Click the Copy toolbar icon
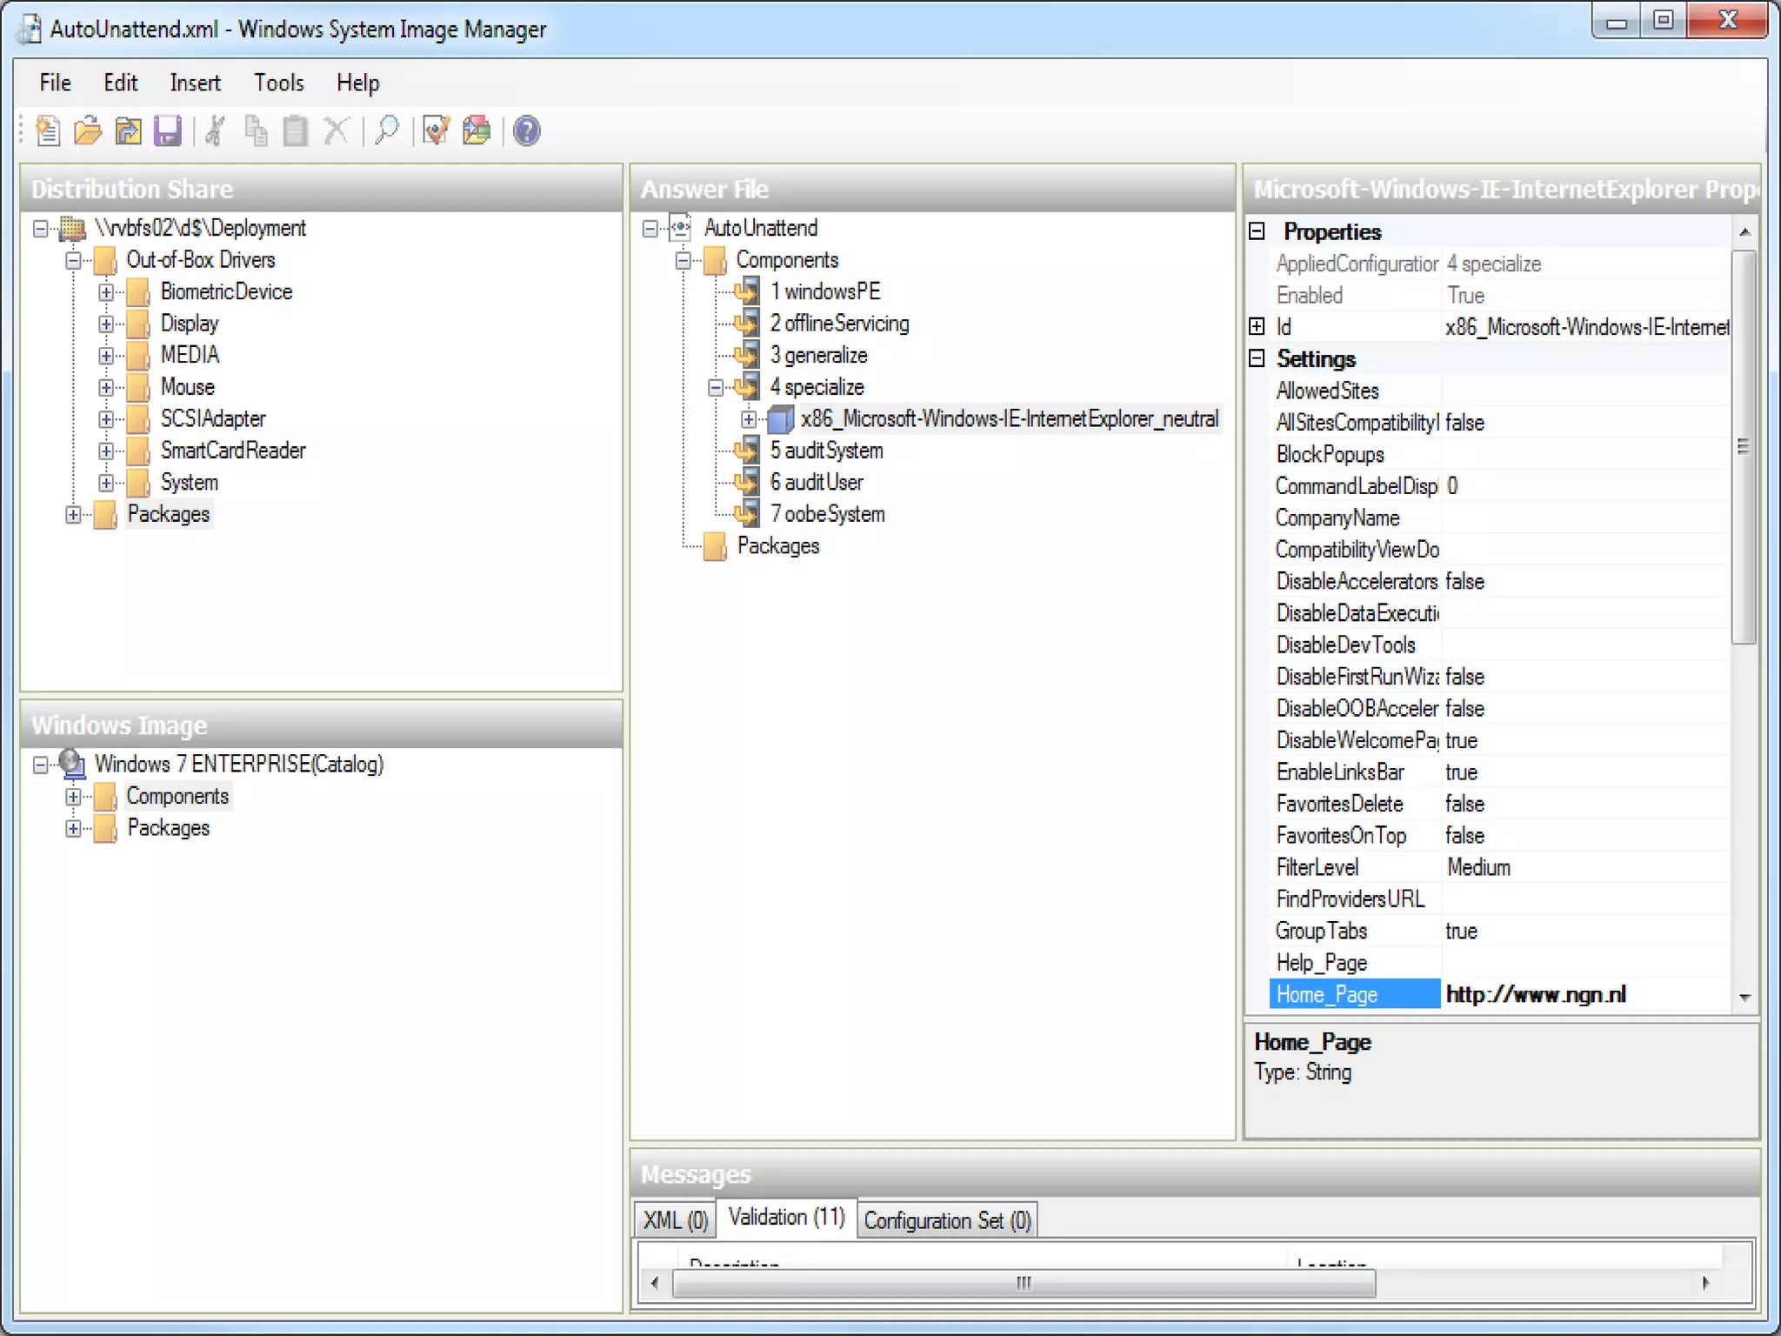Screen dimensions: 1781x1336 click(256, 131)
